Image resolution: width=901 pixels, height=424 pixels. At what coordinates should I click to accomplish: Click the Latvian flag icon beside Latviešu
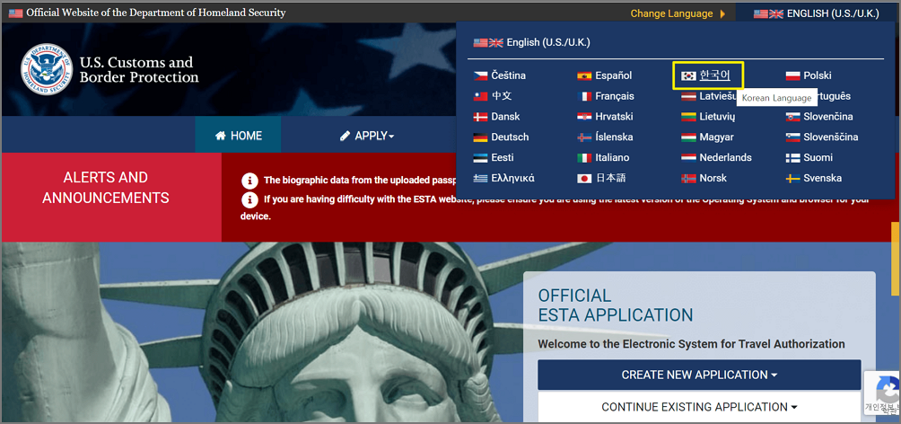coord(688,97)
